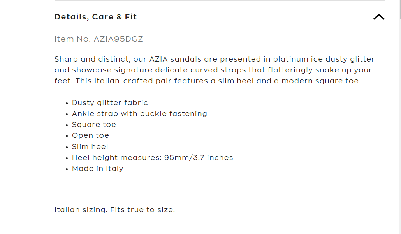Click the "Slim heel" list item
The image size is (401, 234).
tap(90, 147)
